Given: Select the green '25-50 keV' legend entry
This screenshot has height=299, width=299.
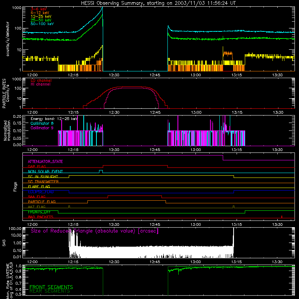Looking at the screenshot, I should point(41,20).
